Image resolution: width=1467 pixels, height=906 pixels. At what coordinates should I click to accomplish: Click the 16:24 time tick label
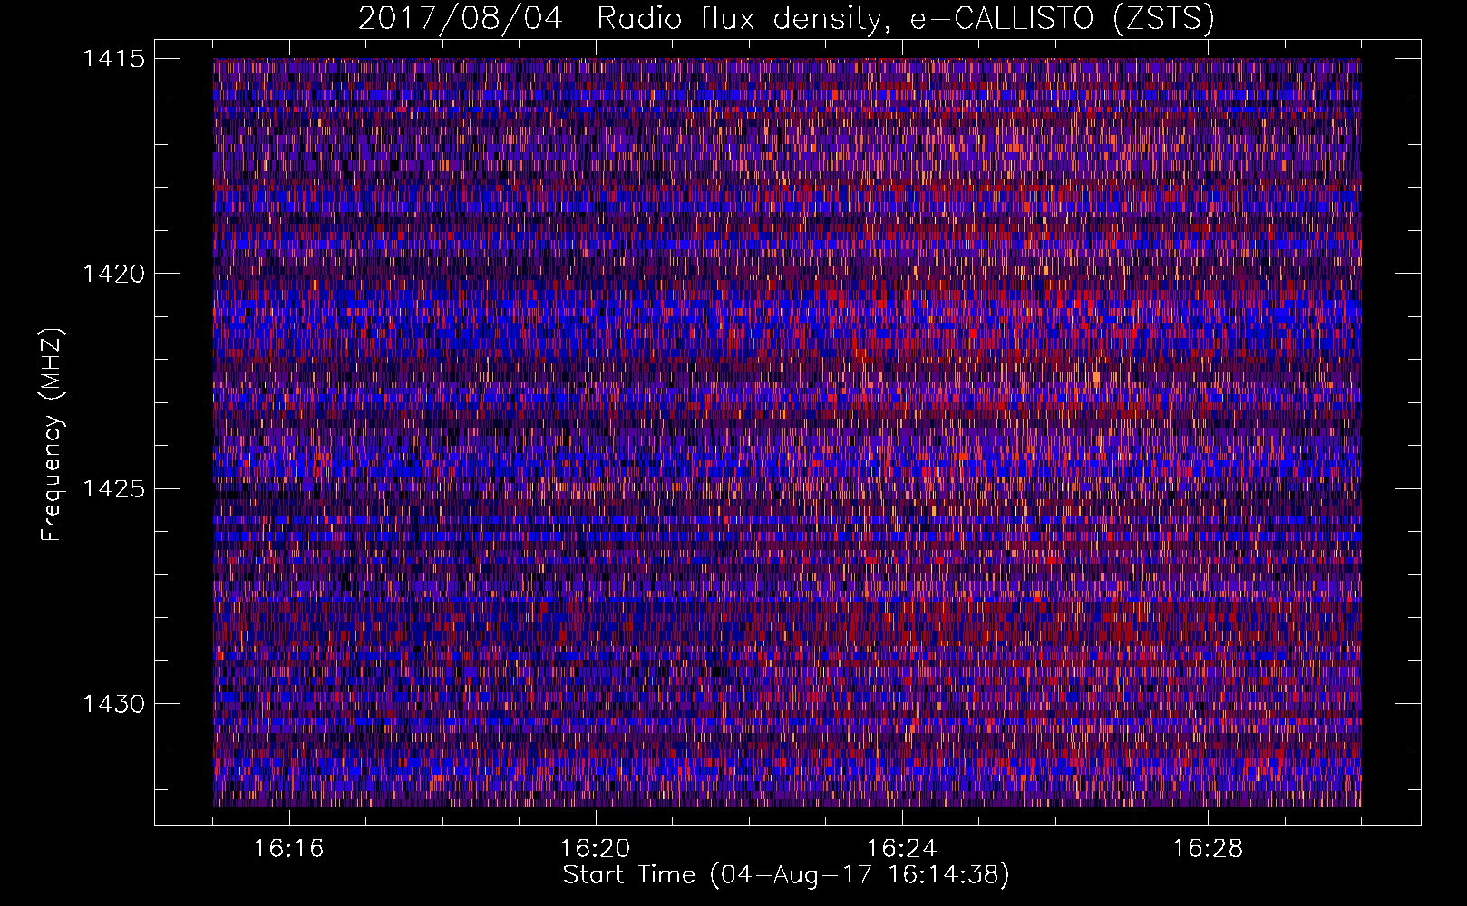pos(902,849)
